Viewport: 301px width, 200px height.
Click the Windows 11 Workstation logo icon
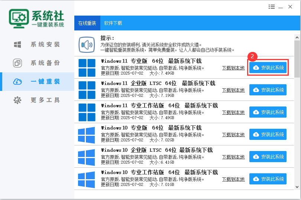[87, 112]
